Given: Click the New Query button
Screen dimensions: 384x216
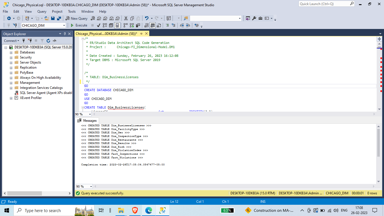Looking at the screenshot, I should (x=76, y=18).
